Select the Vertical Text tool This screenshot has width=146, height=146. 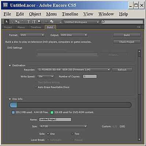tap(34, 22)
